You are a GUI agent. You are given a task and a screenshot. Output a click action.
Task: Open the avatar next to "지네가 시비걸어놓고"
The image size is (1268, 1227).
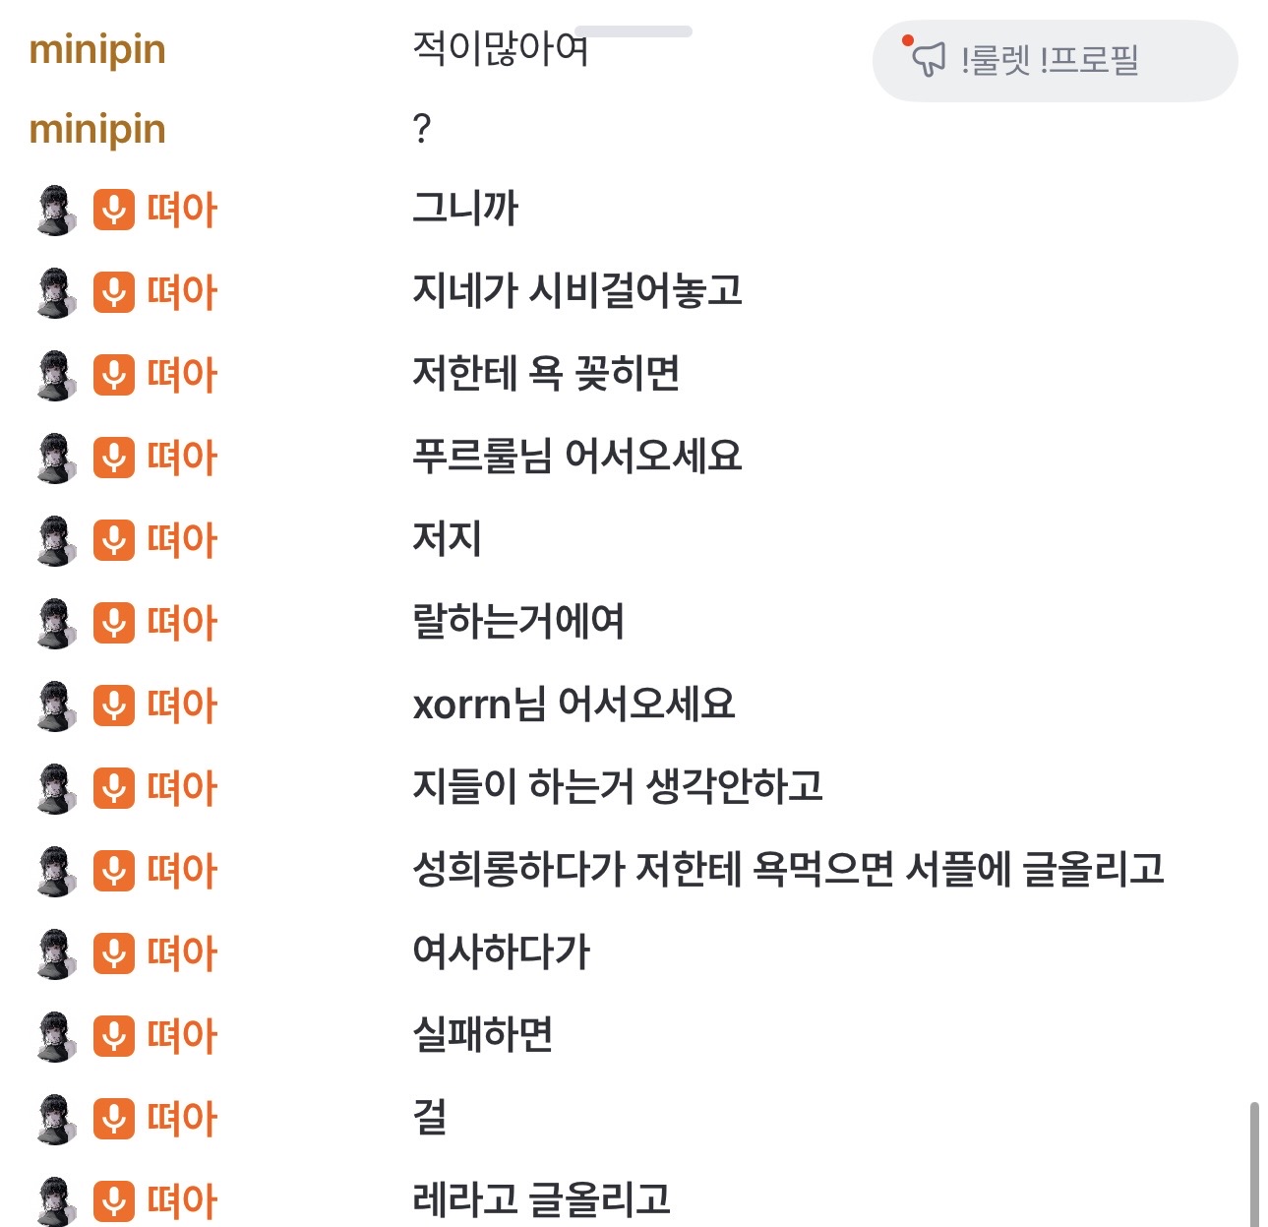[56, 293]
